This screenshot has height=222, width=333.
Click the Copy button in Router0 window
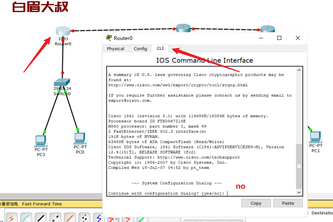tap(256, 203)
